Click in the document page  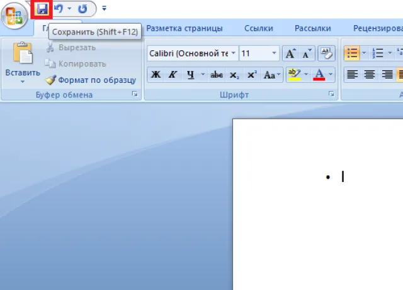point(317,205)
